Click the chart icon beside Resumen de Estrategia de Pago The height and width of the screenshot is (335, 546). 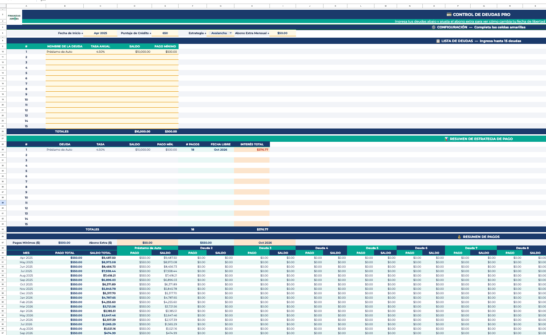[446, 139]
